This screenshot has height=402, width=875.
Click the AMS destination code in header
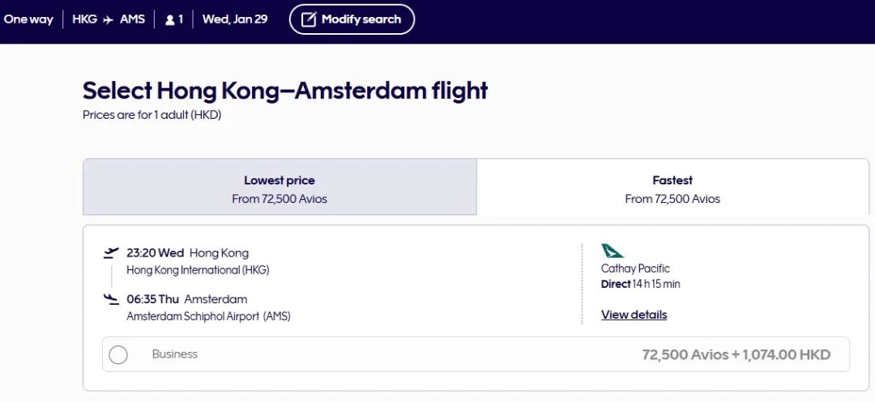[x=132, y=19]
